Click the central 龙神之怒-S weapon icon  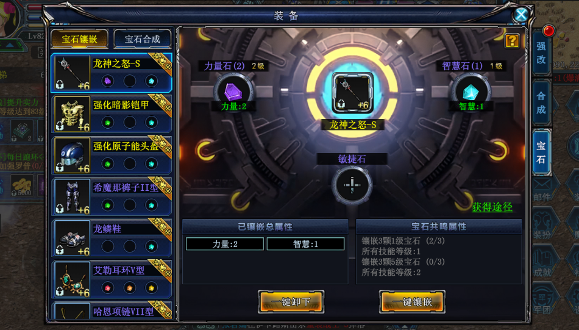pos(353,93)
